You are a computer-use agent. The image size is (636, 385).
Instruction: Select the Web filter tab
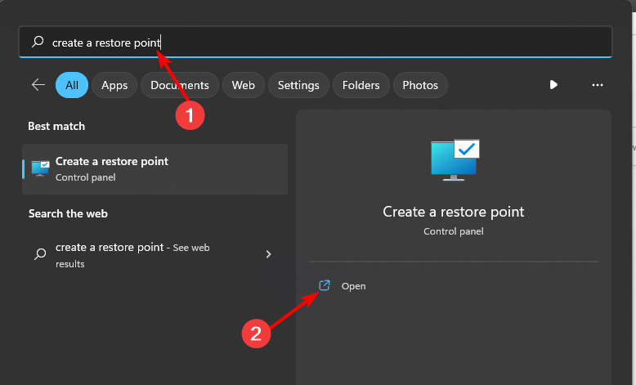[243, 85]
